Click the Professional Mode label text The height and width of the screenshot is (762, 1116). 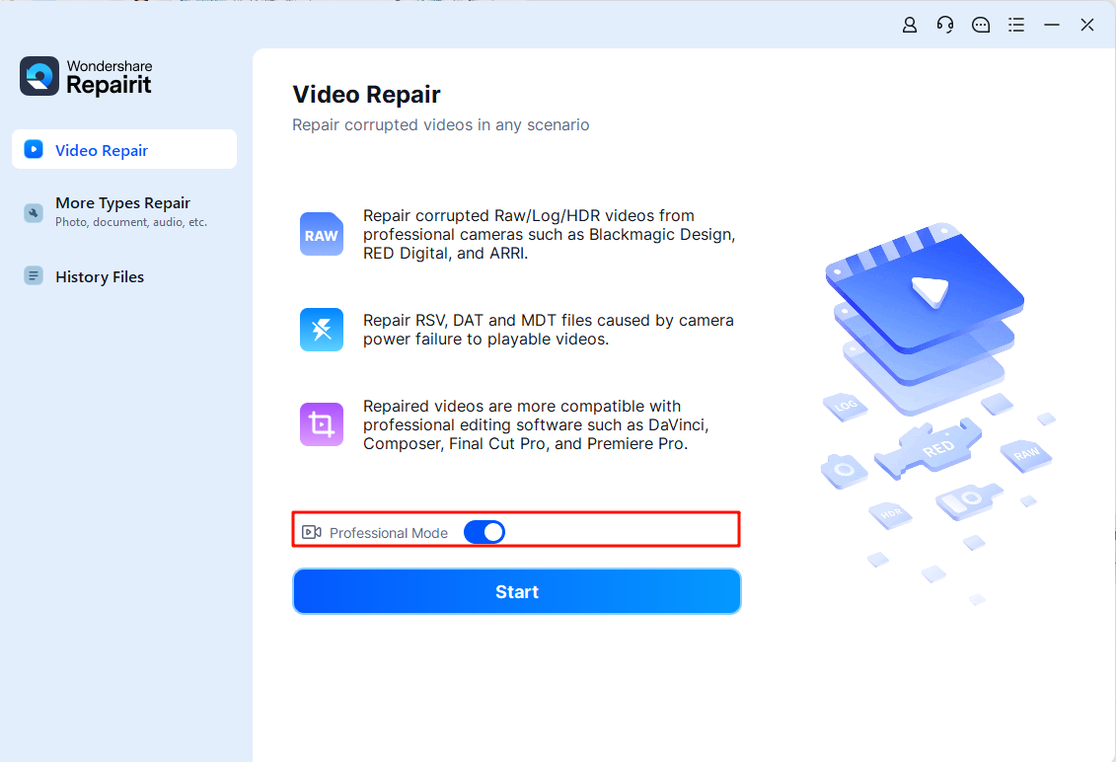[x=389, y=533]
